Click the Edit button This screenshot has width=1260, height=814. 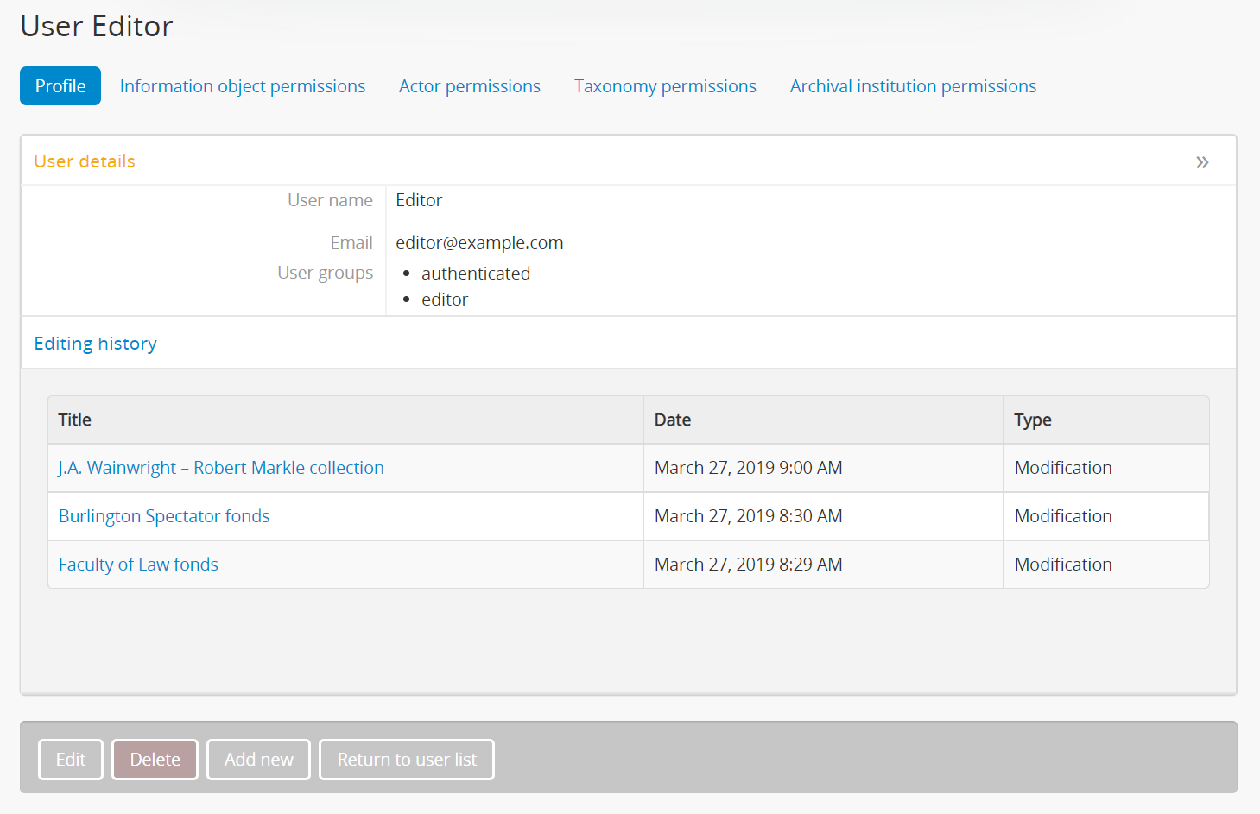pyautogui.click(x=71, y=760)
